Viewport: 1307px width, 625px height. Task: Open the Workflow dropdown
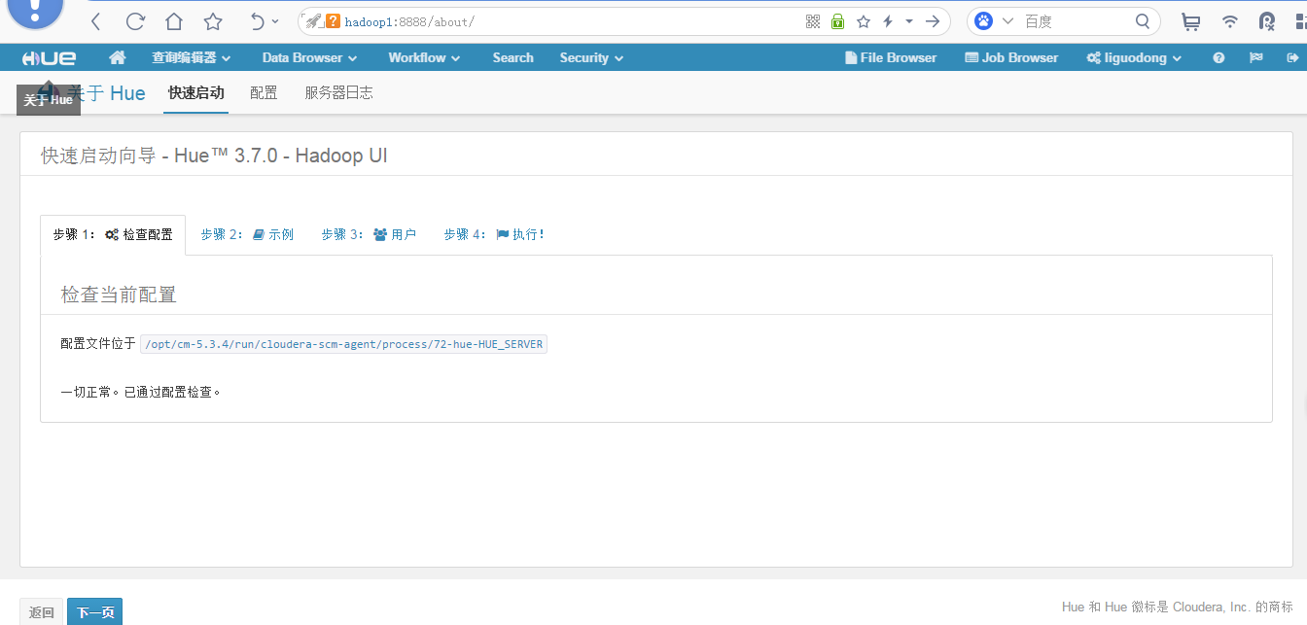(424, 58)
